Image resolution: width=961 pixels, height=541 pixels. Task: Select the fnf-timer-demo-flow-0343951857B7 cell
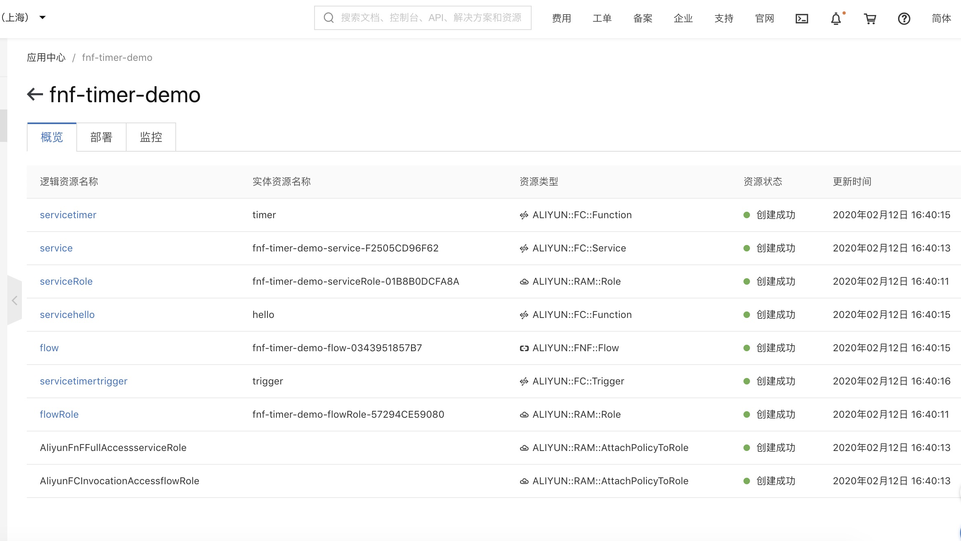pyautogui.click(x=337, y=348)
